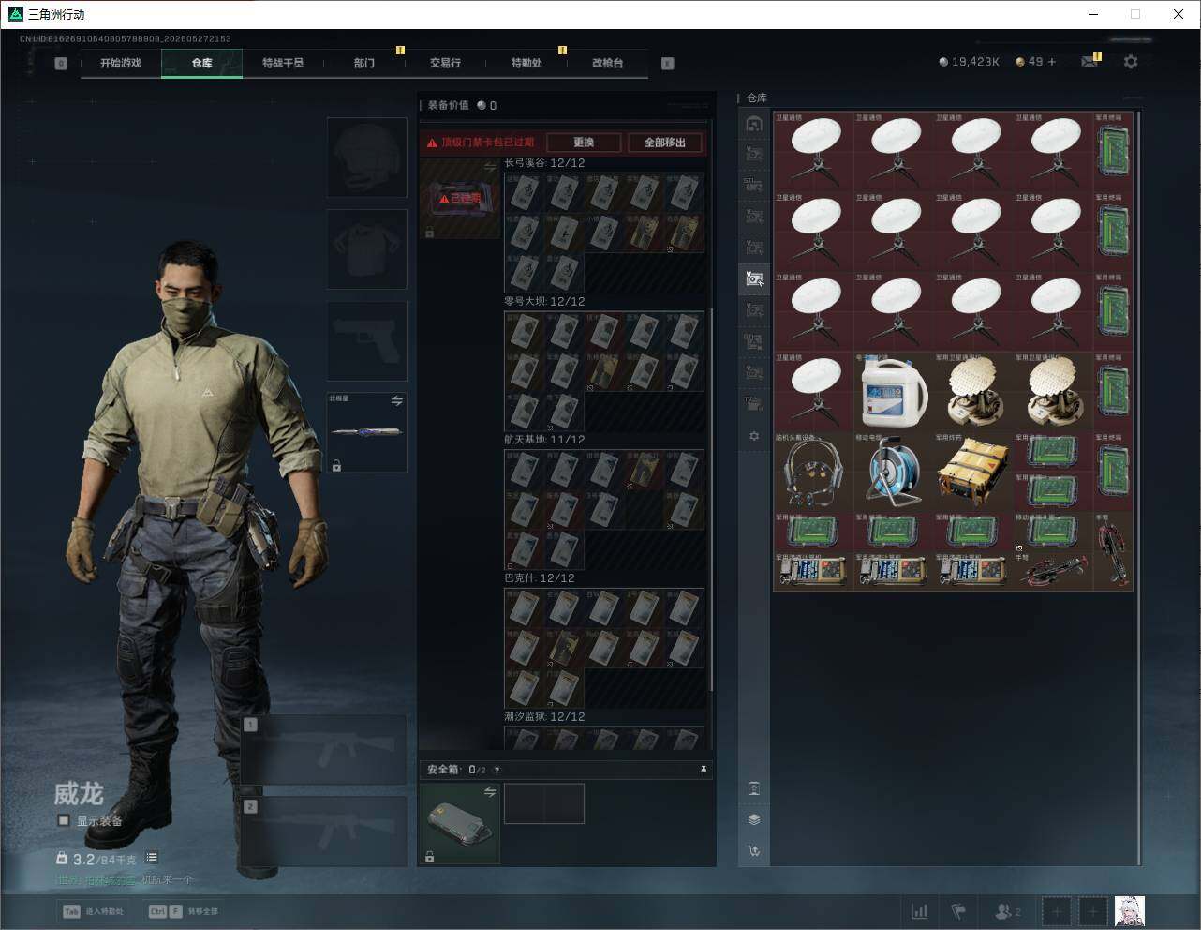This screenshot has height=930, width=1201.
Task: Open the ? help icon beside 安全箱
Action: [497, 771]
